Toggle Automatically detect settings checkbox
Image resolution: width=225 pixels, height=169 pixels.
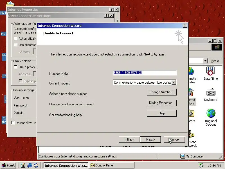click(15, 39)
